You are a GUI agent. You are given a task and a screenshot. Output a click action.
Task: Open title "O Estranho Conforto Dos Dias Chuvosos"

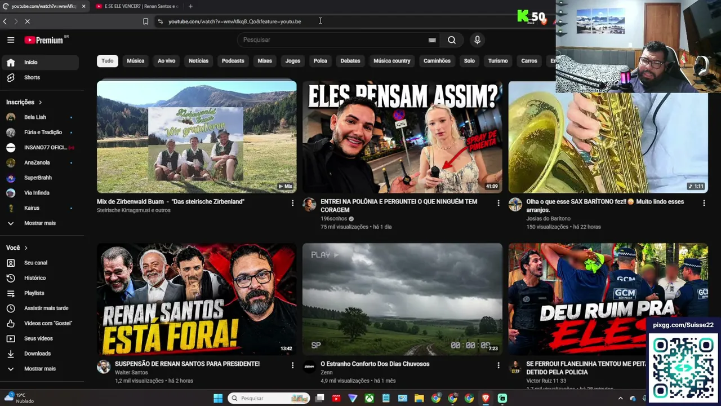tap(375, 364)
